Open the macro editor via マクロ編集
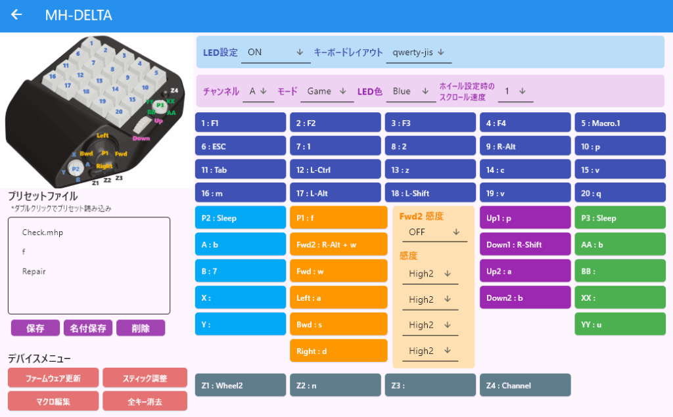The height and width of the screenshot is (417, 673). (53, 401)
